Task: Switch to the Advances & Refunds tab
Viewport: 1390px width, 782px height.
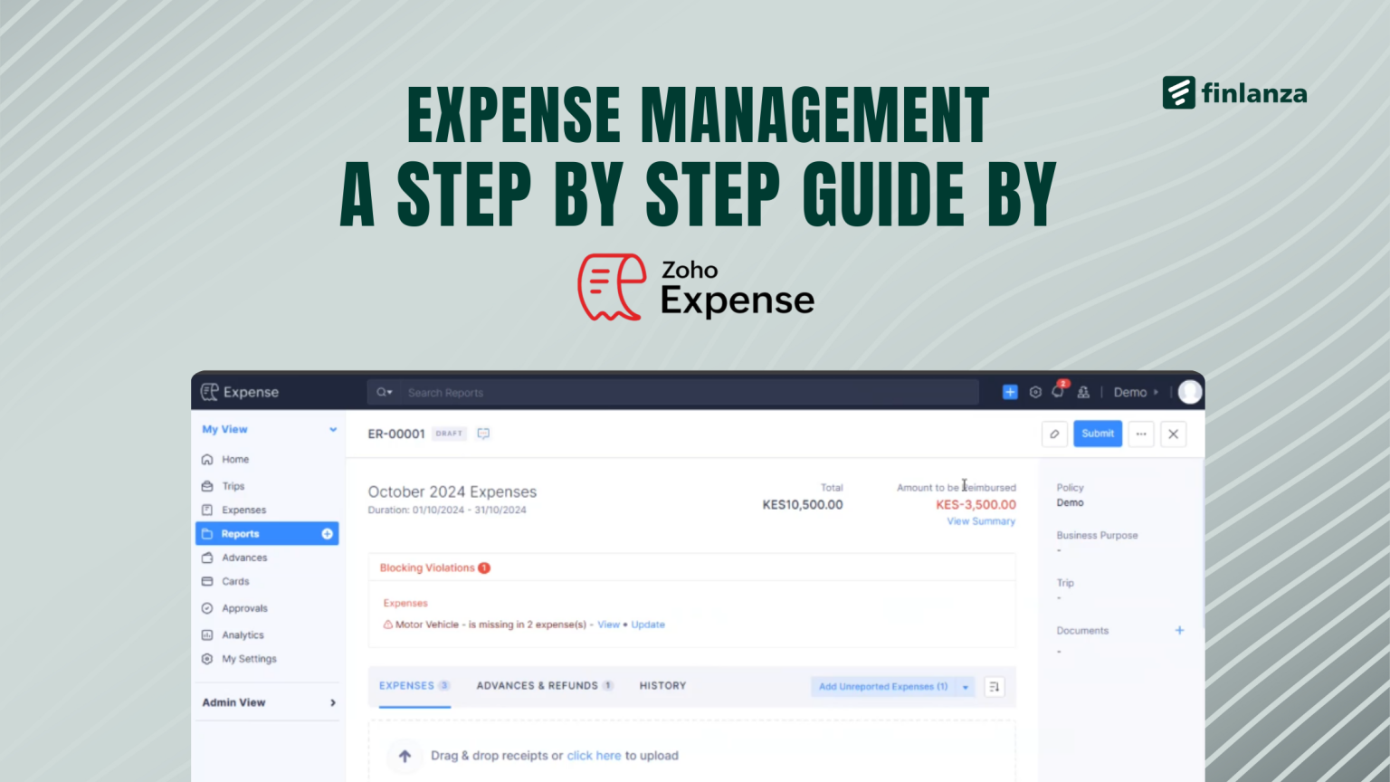Action: (x=538, y=685)
